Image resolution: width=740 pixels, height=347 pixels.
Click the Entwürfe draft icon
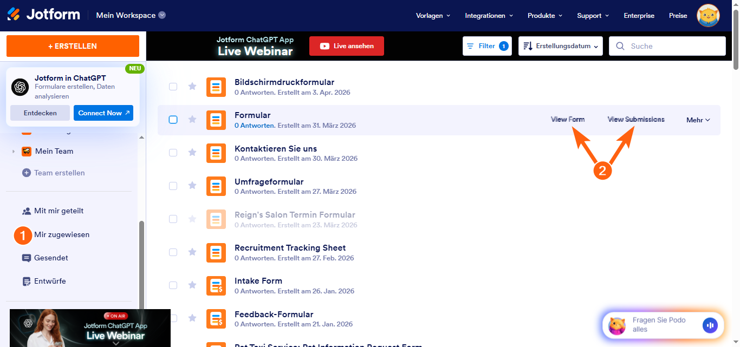(x=27, y=281)
